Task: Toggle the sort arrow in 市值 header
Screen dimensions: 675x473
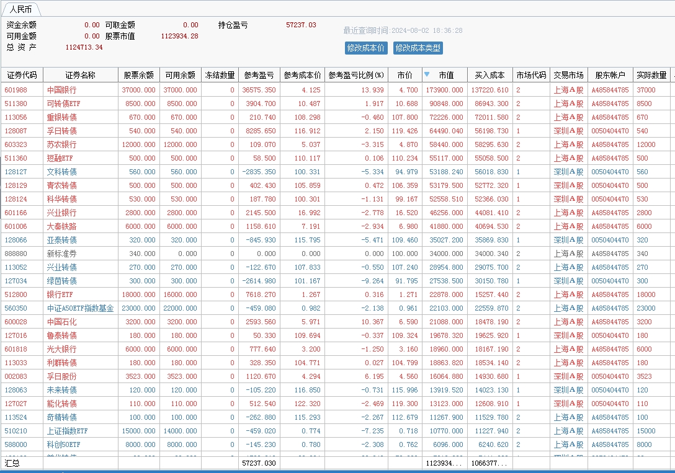Action: pos(427,74)
